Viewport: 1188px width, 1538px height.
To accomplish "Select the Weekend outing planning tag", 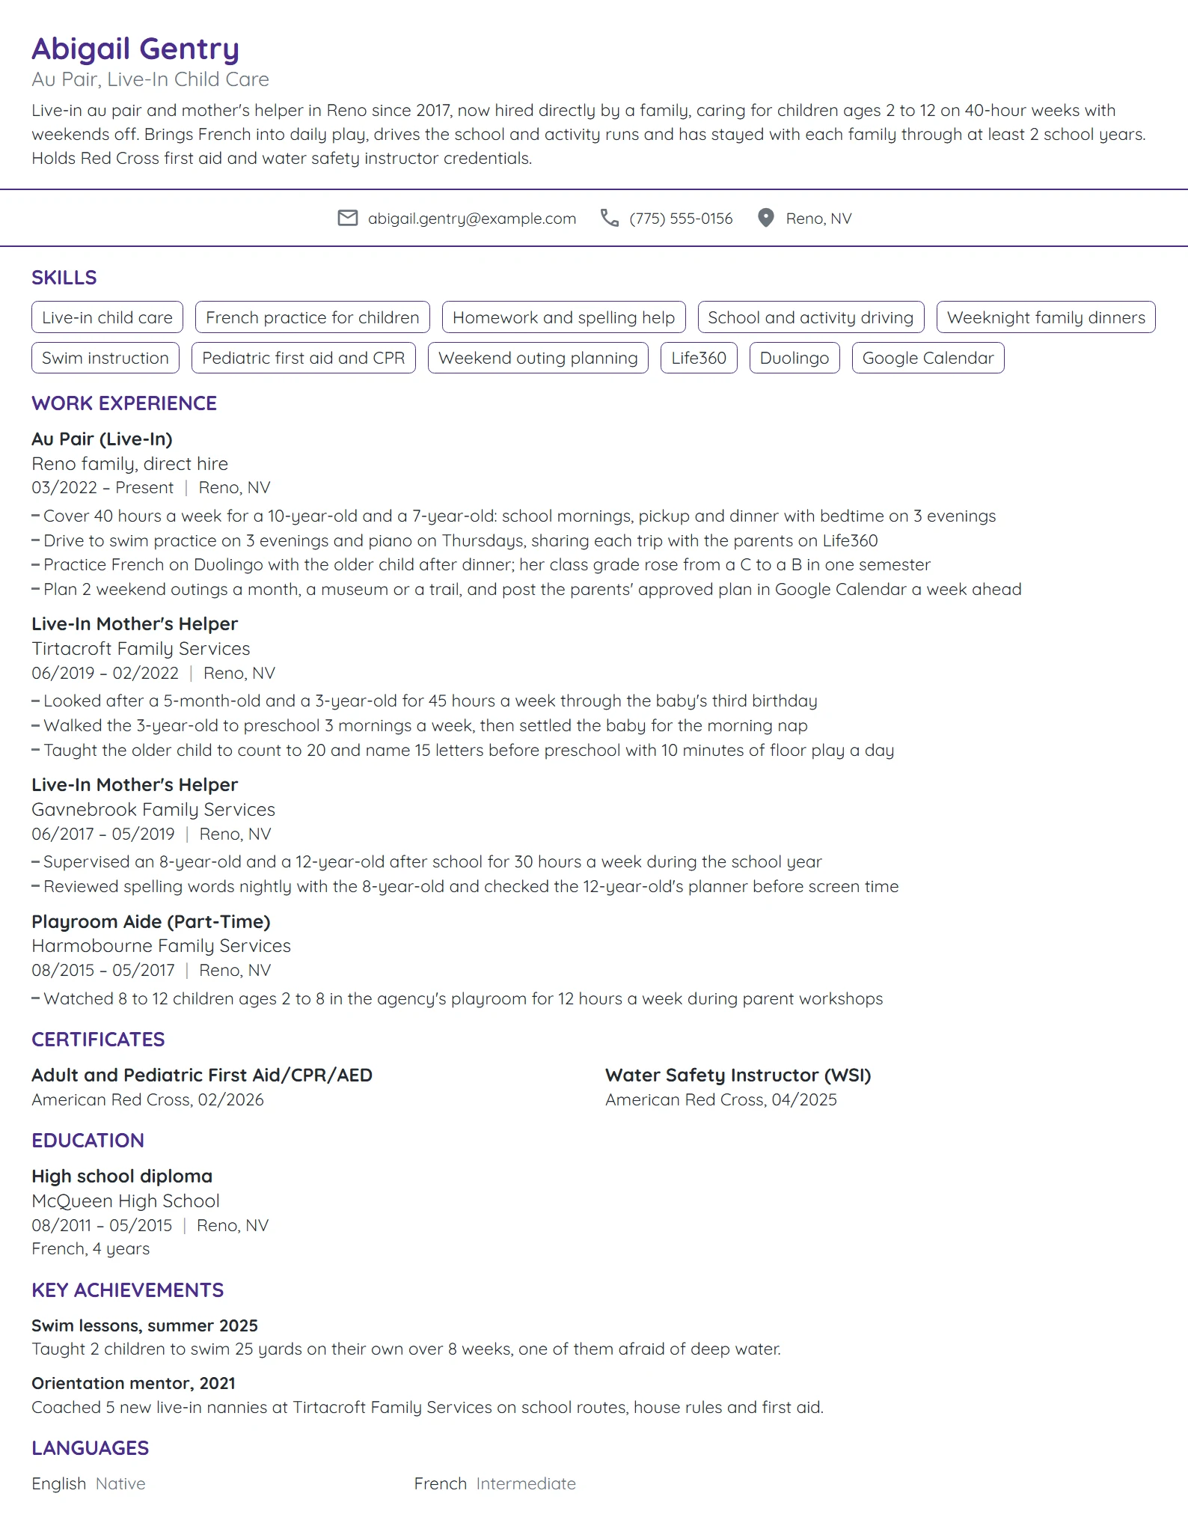I will [538, 358].
